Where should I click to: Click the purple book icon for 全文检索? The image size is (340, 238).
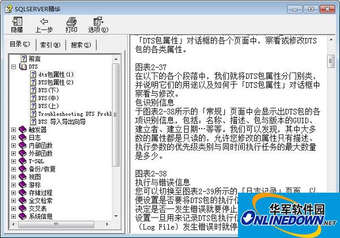(23, 201)
